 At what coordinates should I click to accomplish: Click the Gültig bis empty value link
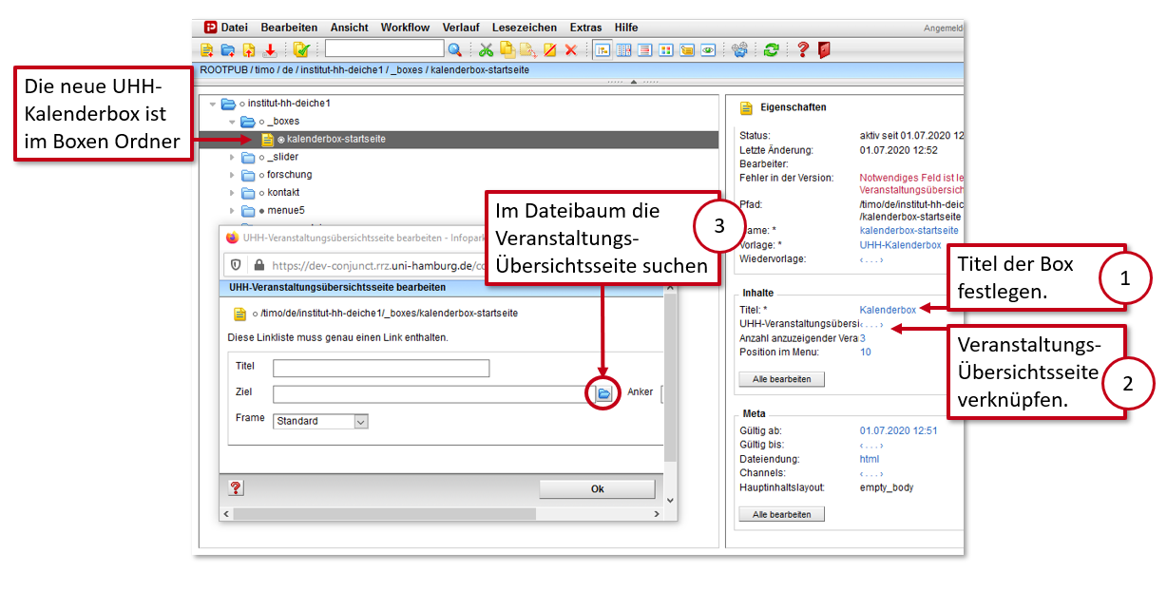870,445
